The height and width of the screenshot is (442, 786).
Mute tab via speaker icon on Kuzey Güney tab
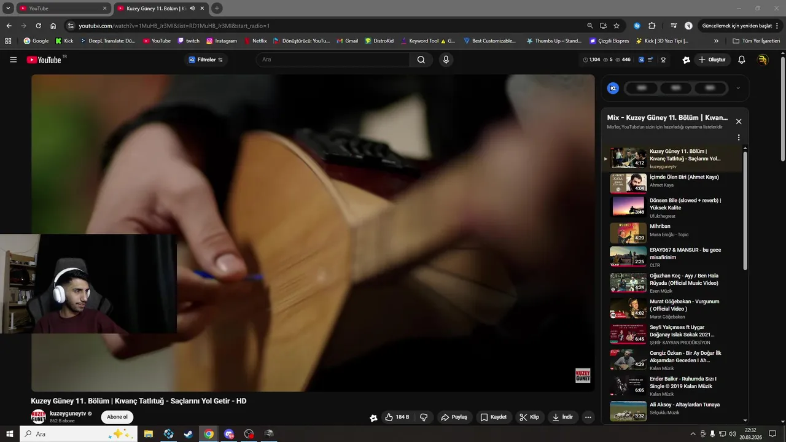tap(192, 9)
